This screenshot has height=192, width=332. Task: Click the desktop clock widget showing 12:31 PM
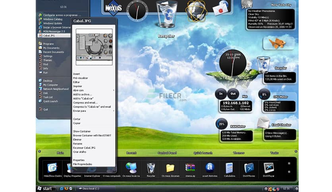[233, 63]
